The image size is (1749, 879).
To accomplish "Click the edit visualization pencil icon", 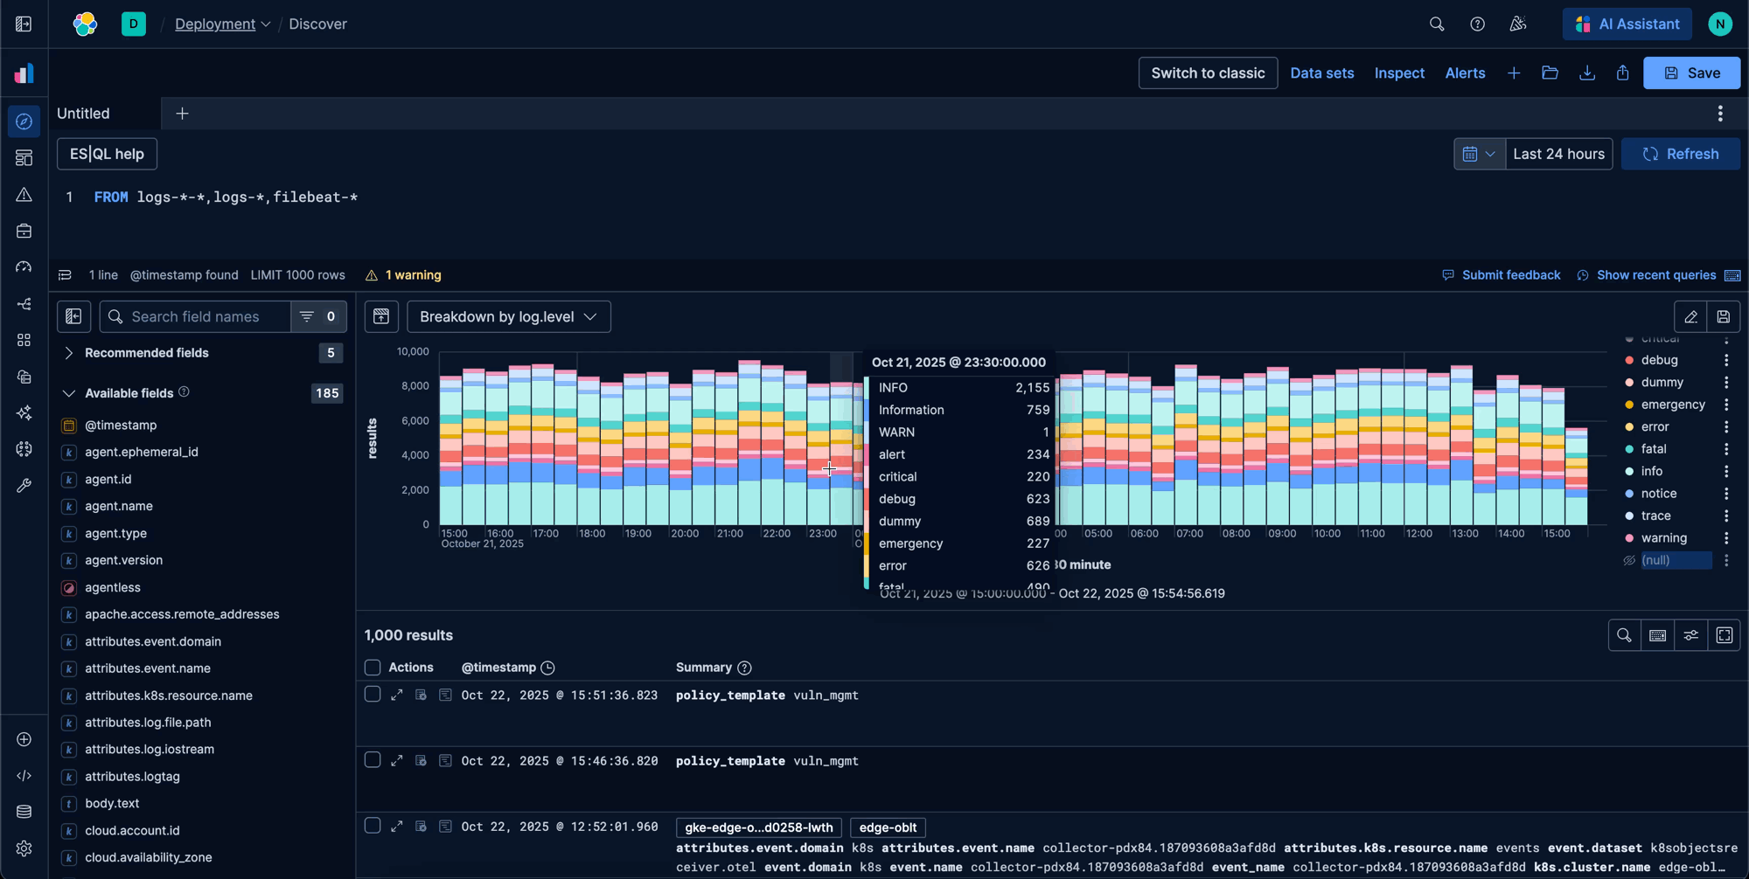I will point(1690,317).
